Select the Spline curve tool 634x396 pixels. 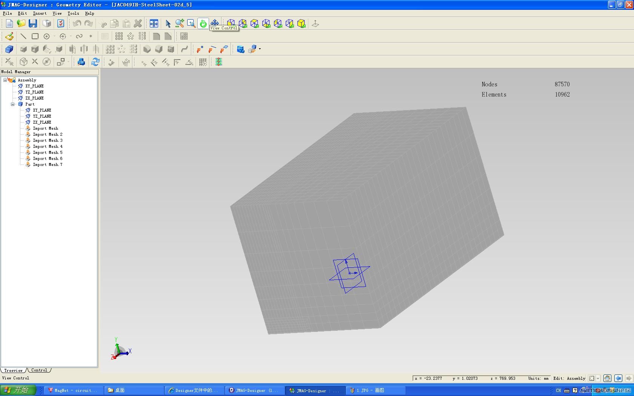click(x=79, y=36)
